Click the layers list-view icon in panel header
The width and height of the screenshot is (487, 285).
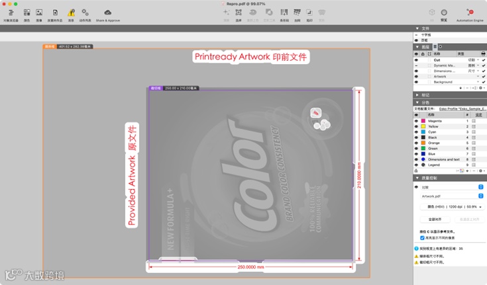click(x=435, y=46)
